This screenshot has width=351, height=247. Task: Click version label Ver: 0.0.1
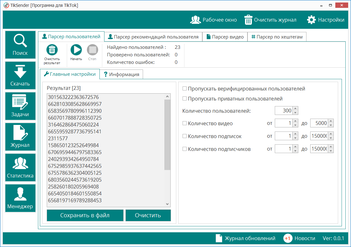point(333,238)
